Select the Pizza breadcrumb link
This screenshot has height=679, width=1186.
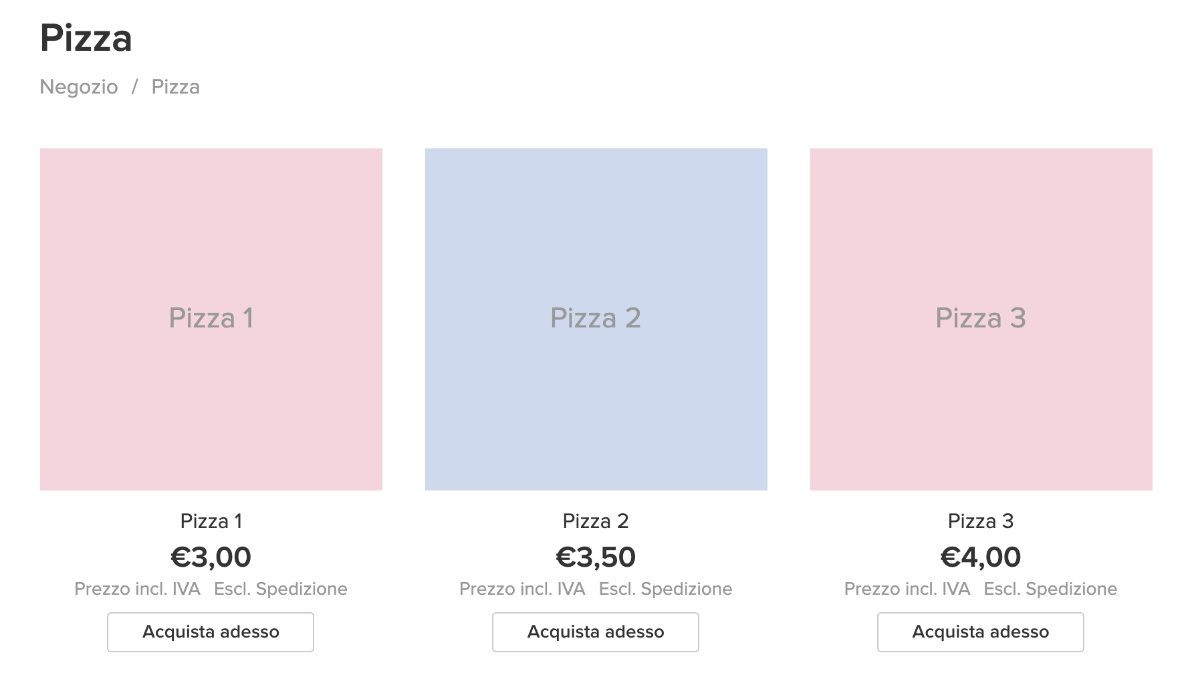(175, 86)
